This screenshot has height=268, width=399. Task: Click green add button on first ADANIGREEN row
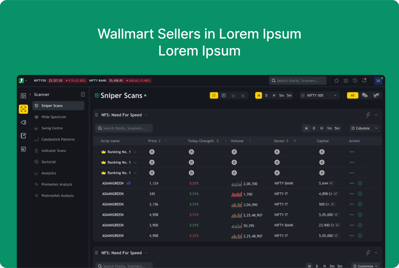360,183
